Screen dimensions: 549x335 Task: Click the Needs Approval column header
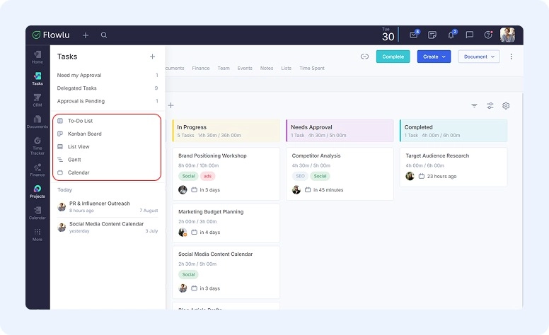[340, 131]
